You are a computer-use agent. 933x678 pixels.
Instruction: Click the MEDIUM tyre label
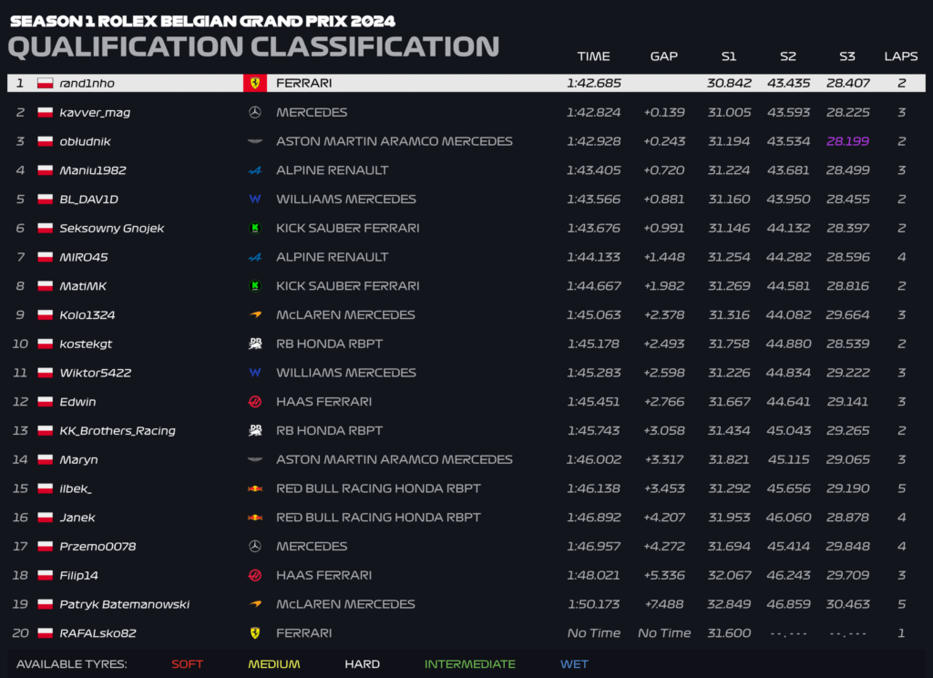274,664
